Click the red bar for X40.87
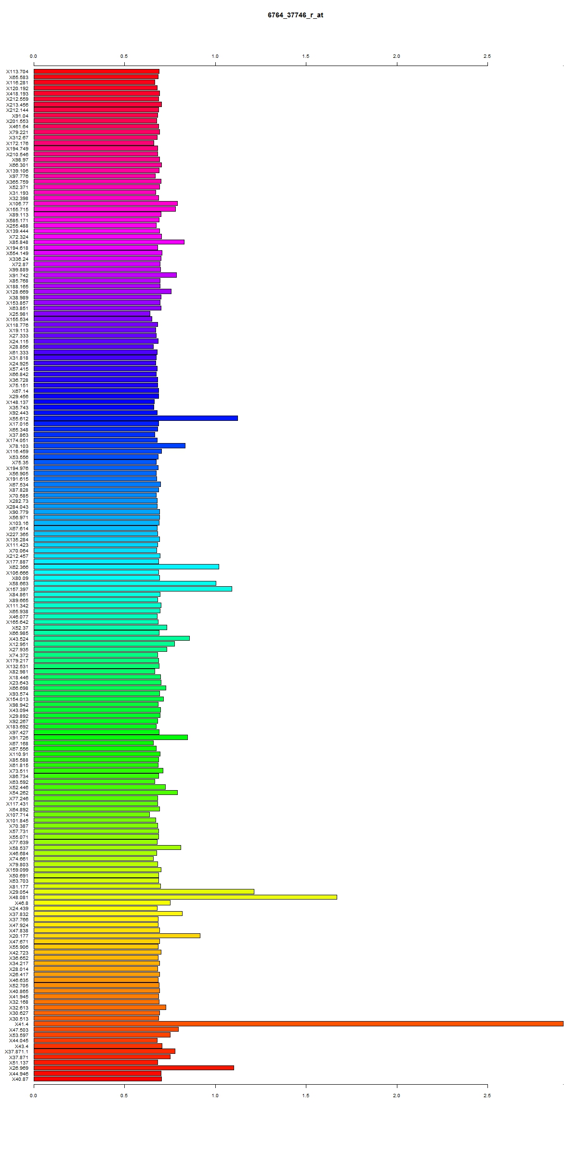This screenshot has height=1157, width=578. point(98,1079)
